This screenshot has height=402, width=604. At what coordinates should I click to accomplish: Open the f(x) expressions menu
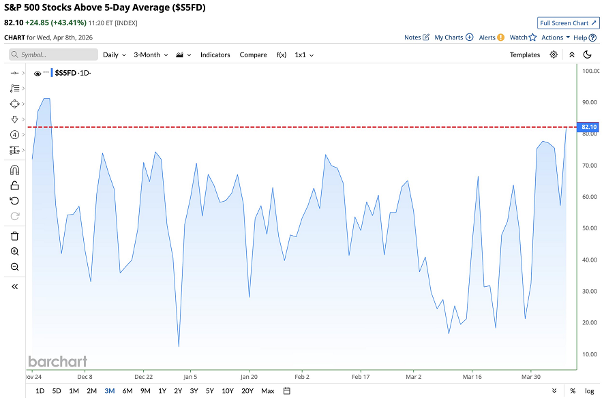point(282,55)
